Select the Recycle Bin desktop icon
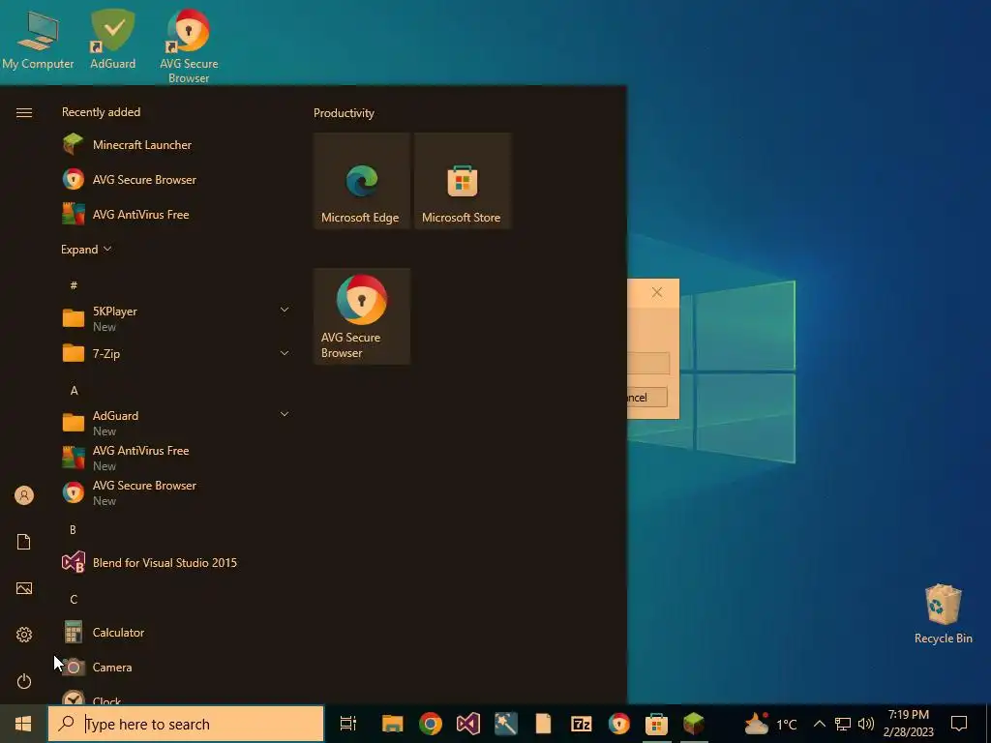 pos(943,613)
